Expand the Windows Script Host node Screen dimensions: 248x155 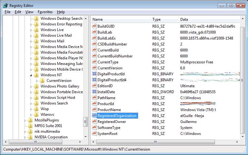click(31, 98)
